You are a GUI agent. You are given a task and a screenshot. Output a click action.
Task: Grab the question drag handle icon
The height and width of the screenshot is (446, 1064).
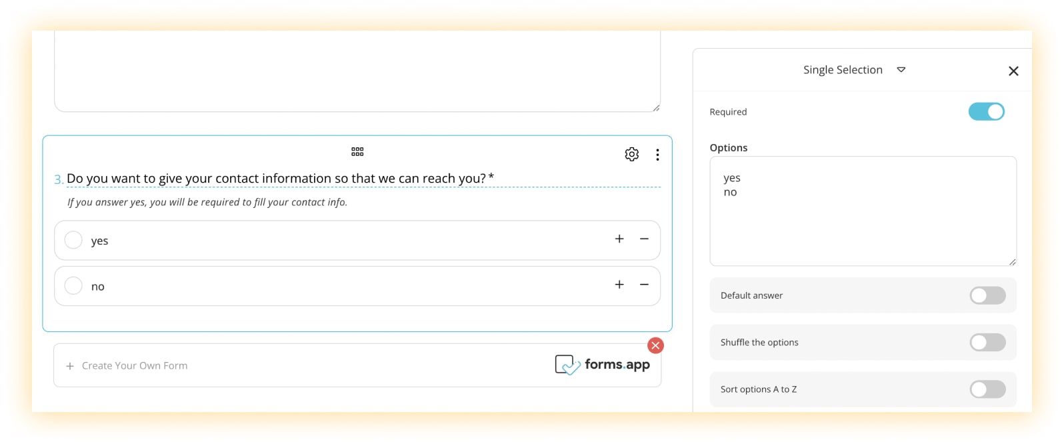(357, 152)
